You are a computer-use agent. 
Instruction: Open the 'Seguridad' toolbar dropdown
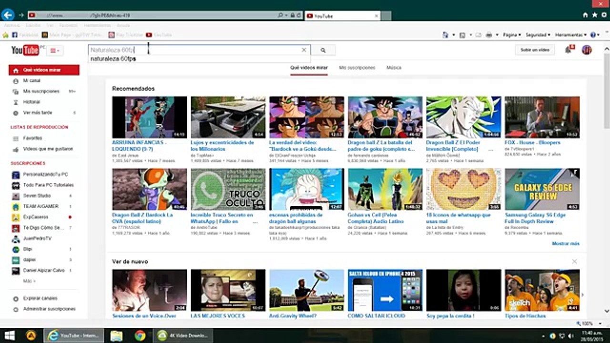[538, 35]
